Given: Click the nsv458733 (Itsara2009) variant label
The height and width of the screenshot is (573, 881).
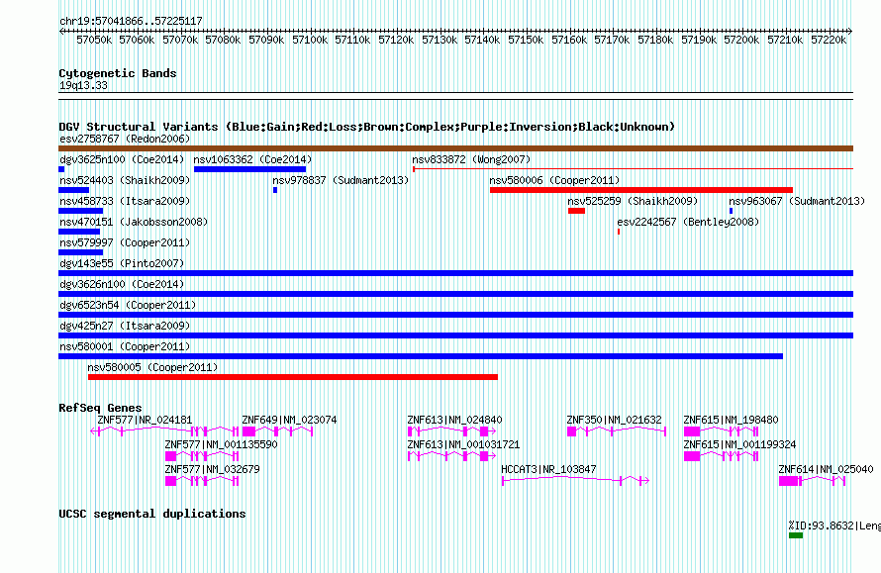Looking at the screenshot, I should tap(125, 201).
